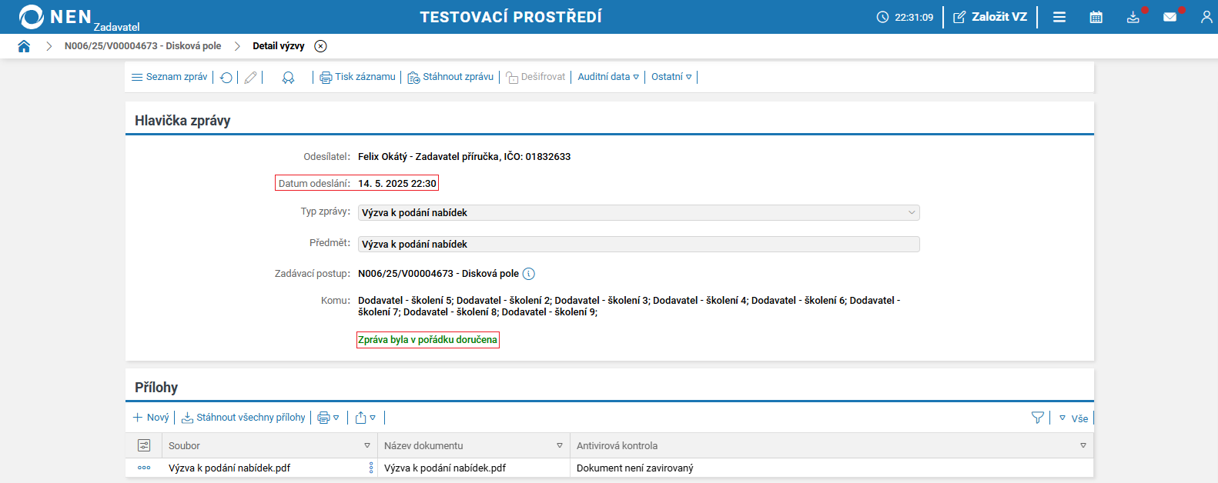This screenshot has height=483, width=1218.
Task: Open the main hamburger menu in header
Action: tap(1059, 17)
